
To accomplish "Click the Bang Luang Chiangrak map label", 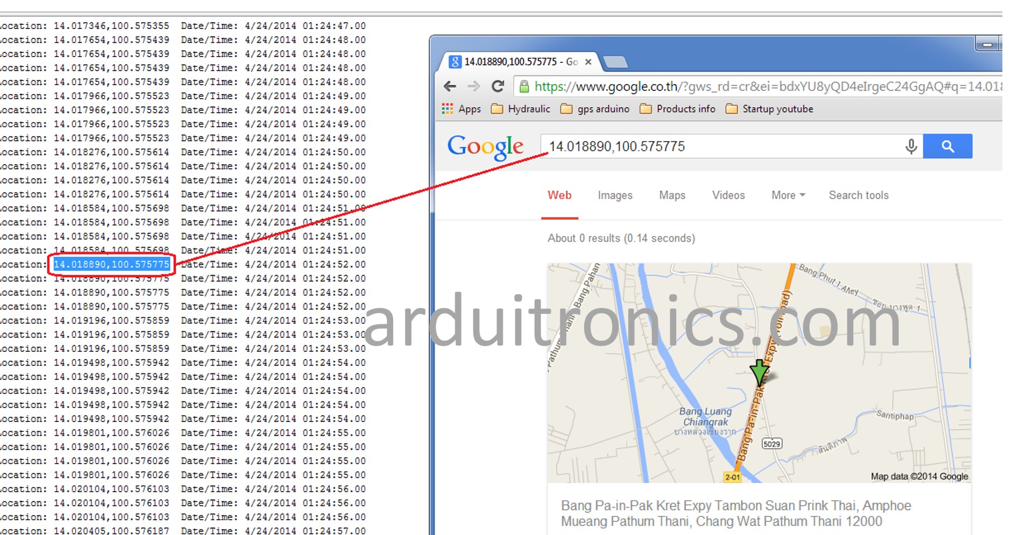I will pyautogui.click(x=705, y=416).
